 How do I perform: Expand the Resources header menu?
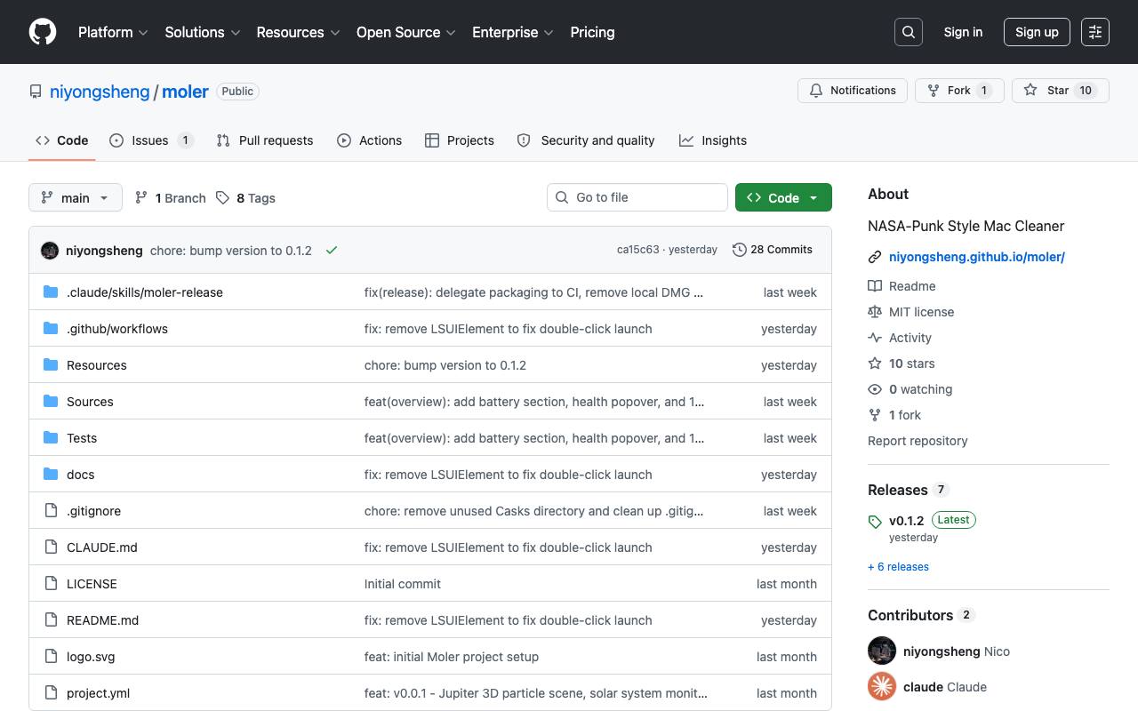click(299, 32)
